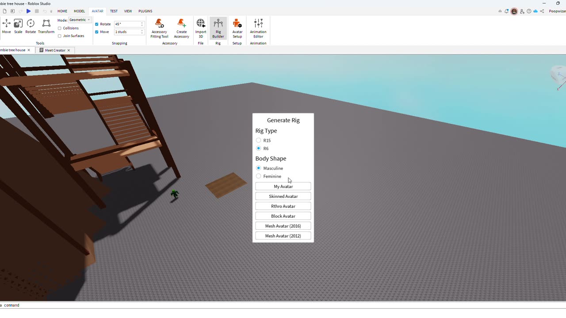Click the My Avatar button
The width and height of the screenshot is (566, 318).
pos(283,186)
